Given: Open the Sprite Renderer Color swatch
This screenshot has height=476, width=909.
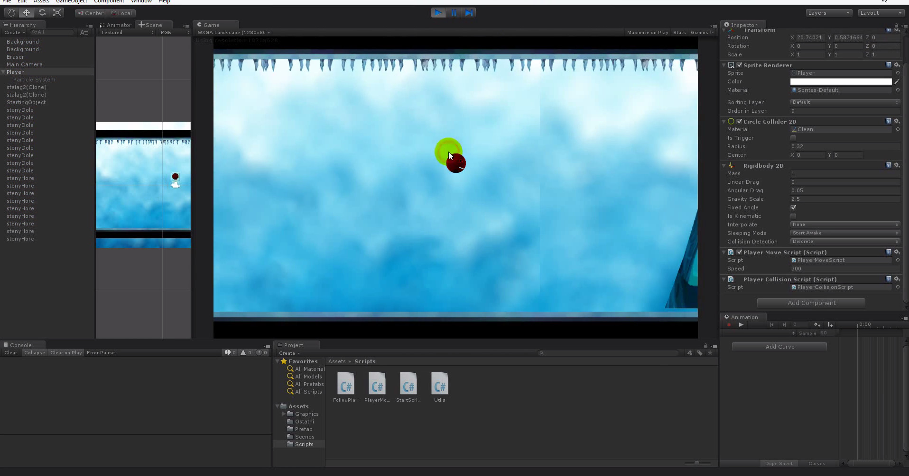Looking at the screenshot, I should [x=841, y=81].
